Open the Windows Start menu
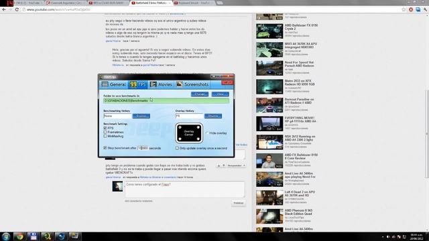 (x=6, y=236)
